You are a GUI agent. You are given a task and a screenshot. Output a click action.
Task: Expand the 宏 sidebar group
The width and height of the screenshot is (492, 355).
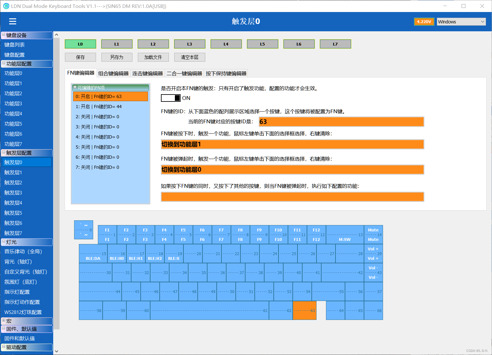(x=4, y=321)
